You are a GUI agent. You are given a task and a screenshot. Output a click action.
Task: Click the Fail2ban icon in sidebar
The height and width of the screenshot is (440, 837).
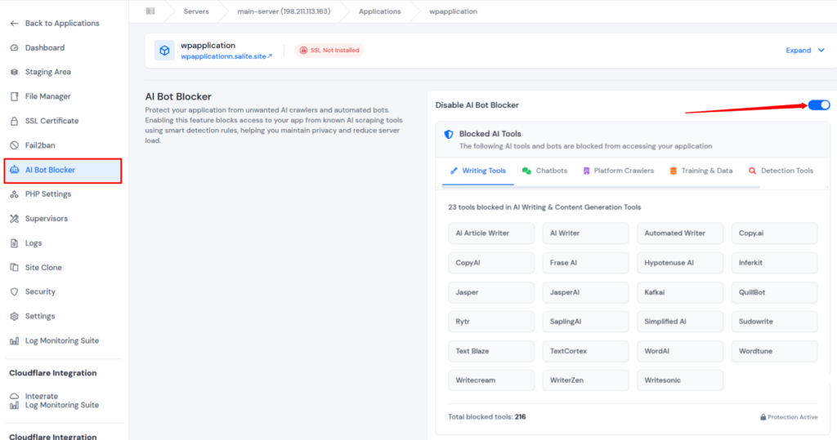15,145
